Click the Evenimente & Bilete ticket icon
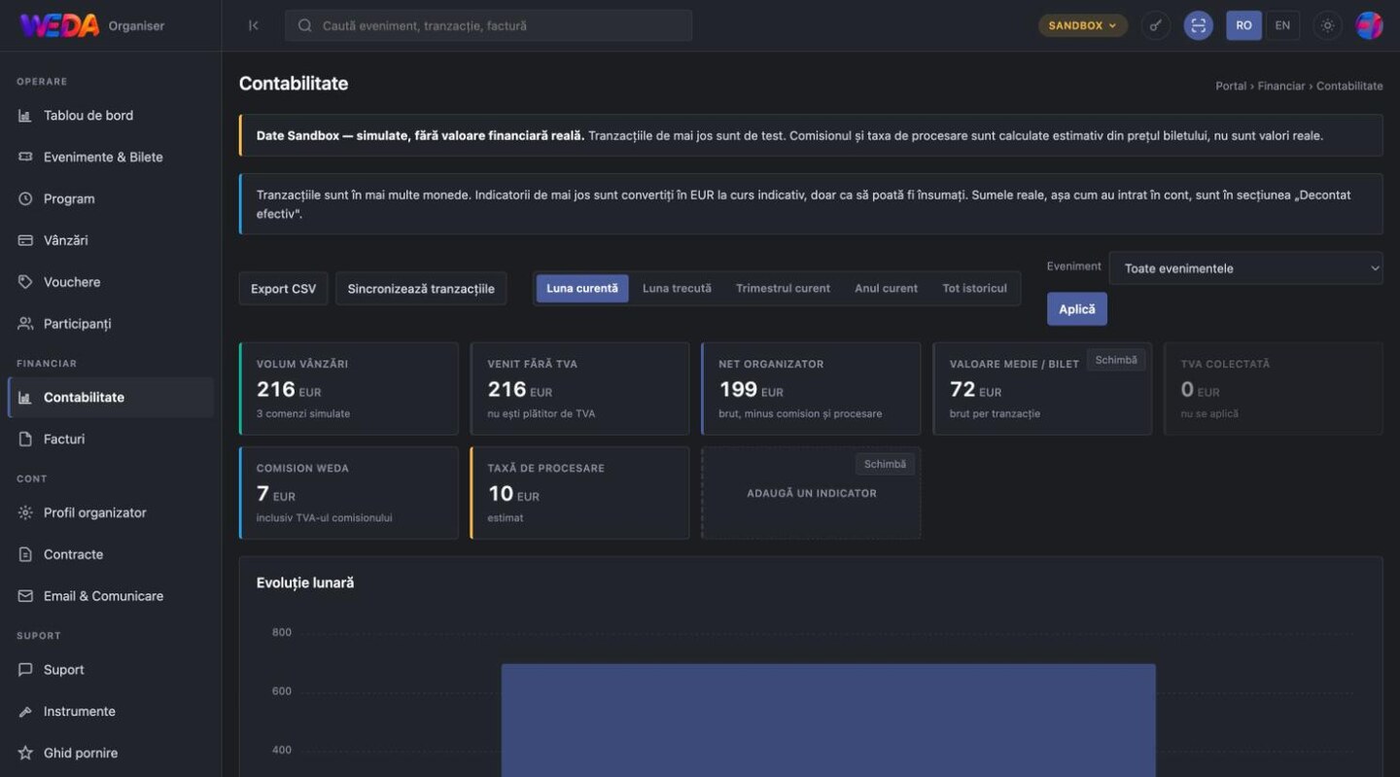Viewport: 1400px width, 777px height. tap(25, 158)
